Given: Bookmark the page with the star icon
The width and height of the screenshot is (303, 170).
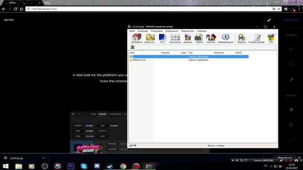Looking at the screenshot, I should click(279, 9).
